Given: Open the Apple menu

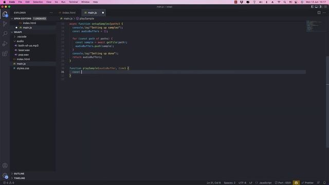Looking at the screenshot, I should [5, 2].
